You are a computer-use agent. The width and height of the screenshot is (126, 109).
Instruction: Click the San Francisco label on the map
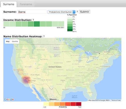coord(18,70)
